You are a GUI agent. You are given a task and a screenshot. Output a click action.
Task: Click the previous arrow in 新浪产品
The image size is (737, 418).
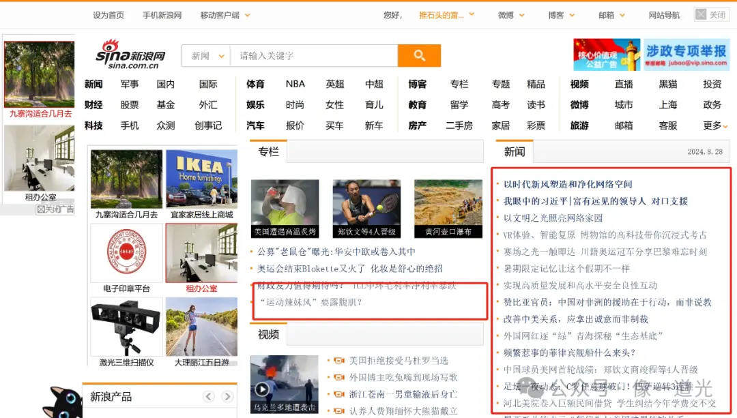(x=209, y=396)
